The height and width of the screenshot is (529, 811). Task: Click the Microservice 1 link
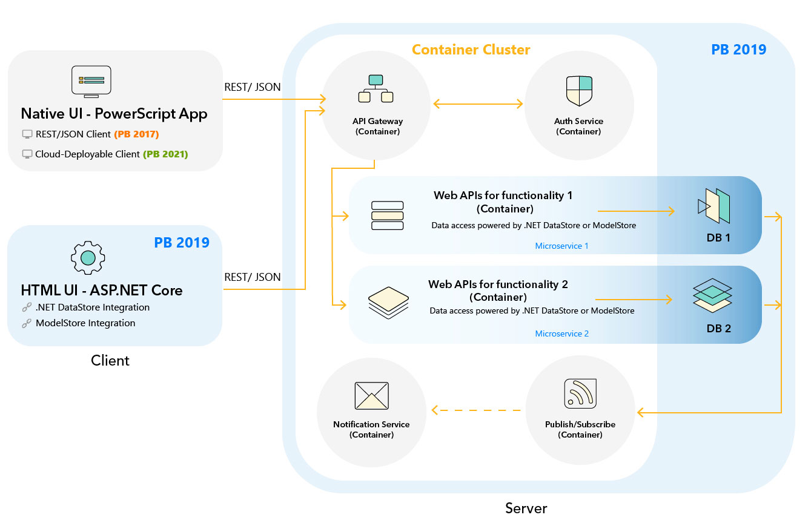tap(561, 245)
